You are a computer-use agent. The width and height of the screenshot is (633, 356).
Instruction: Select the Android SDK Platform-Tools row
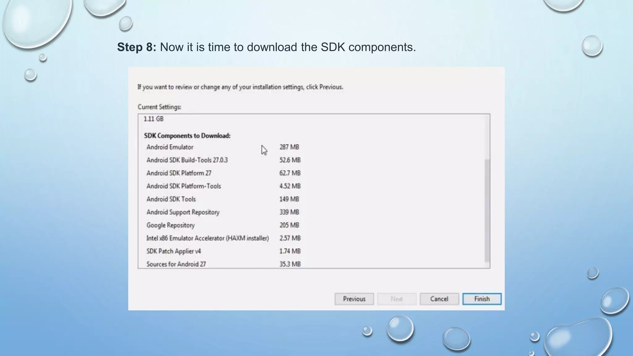click(x=223, y=186)
